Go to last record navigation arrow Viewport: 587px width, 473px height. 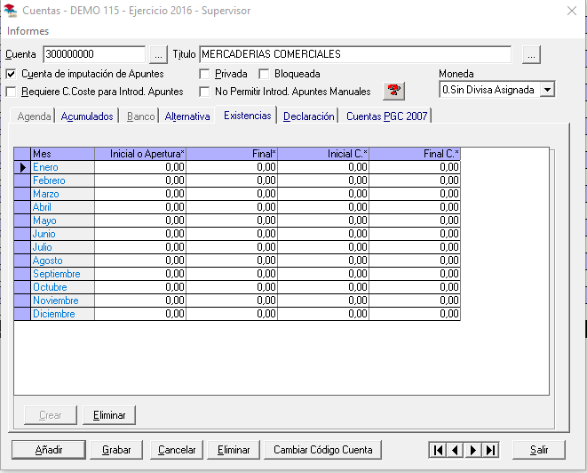point(491,450)
